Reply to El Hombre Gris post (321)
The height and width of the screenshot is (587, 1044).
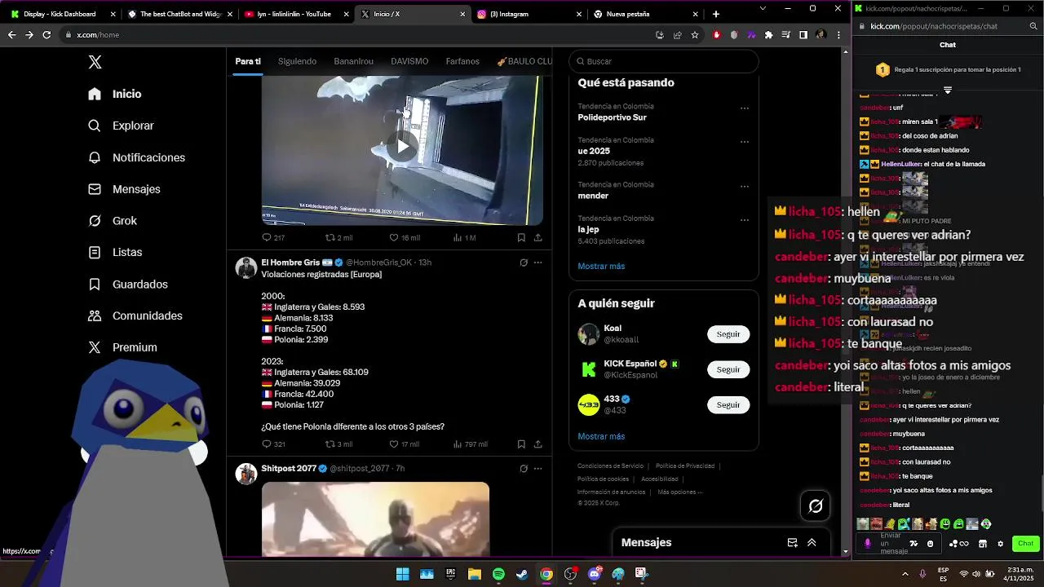273,444
